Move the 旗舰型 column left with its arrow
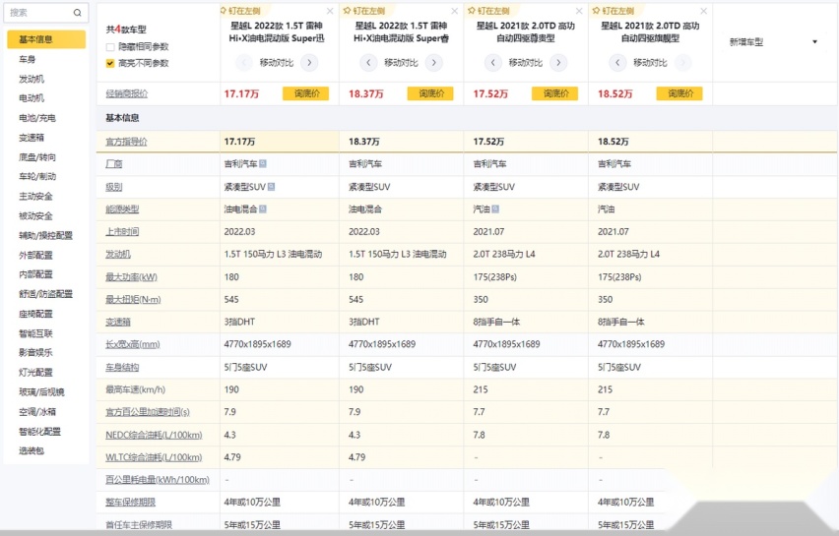Image resolution: width=839 pixels, height=536 pixels. click(617, 63)
